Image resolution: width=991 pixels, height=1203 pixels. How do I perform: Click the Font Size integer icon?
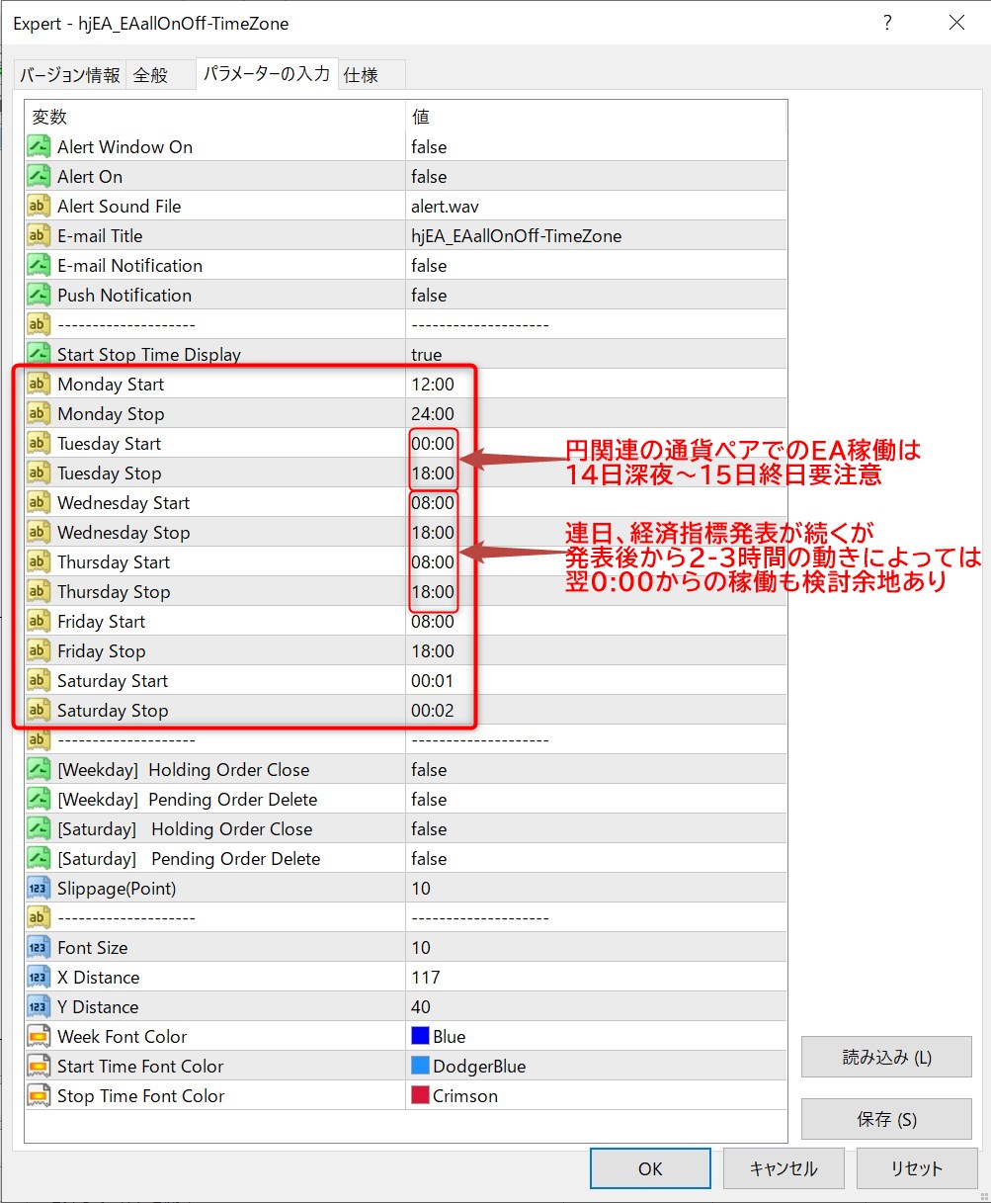(x=39, y=948)
